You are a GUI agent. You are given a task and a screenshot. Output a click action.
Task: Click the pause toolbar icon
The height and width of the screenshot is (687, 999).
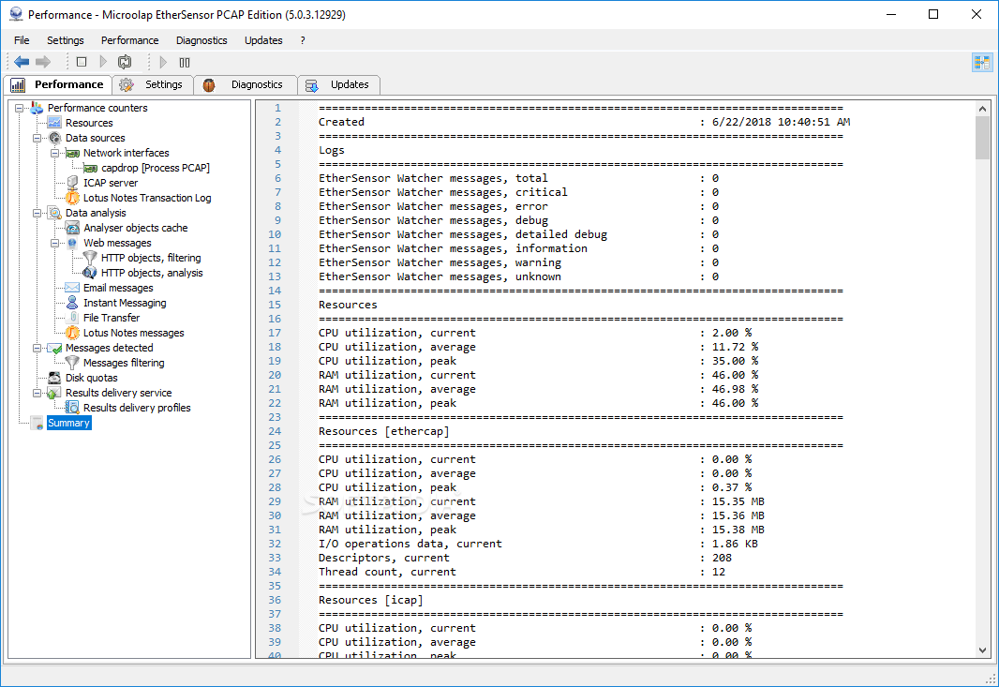coord(185,62)
